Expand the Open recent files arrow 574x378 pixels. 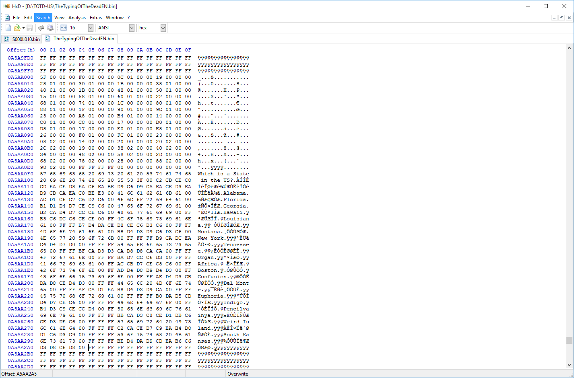(23, 28)
